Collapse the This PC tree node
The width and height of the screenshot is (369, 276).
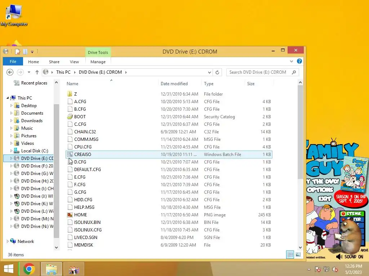click(8, 98)
